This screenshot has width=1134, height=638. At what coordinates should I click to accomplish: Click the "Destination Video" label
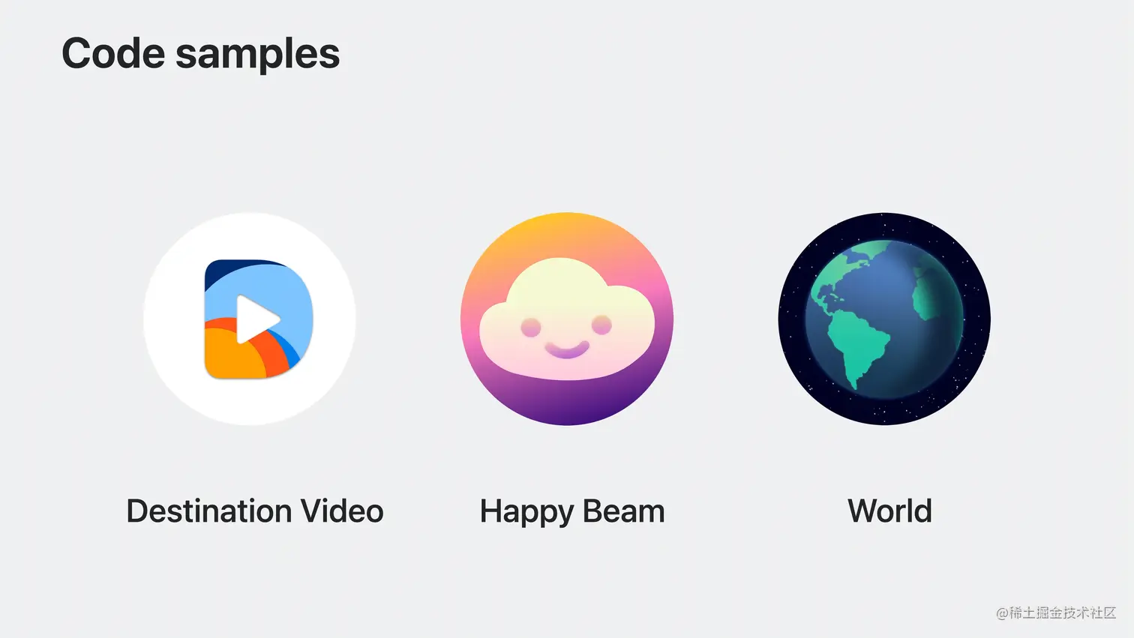coord(255,511)
